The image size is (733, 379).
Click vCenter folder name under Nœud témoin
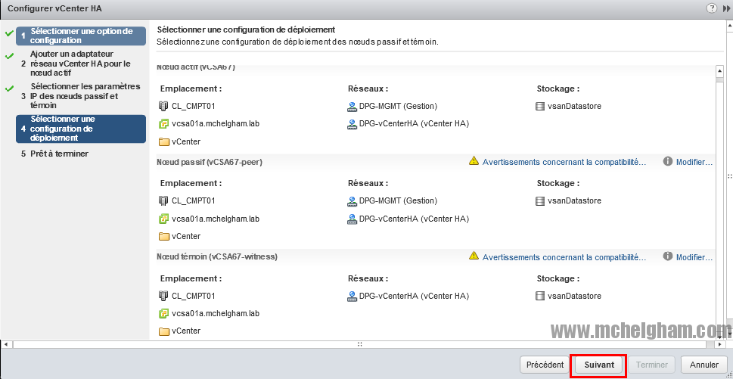[x=186, y=331]
